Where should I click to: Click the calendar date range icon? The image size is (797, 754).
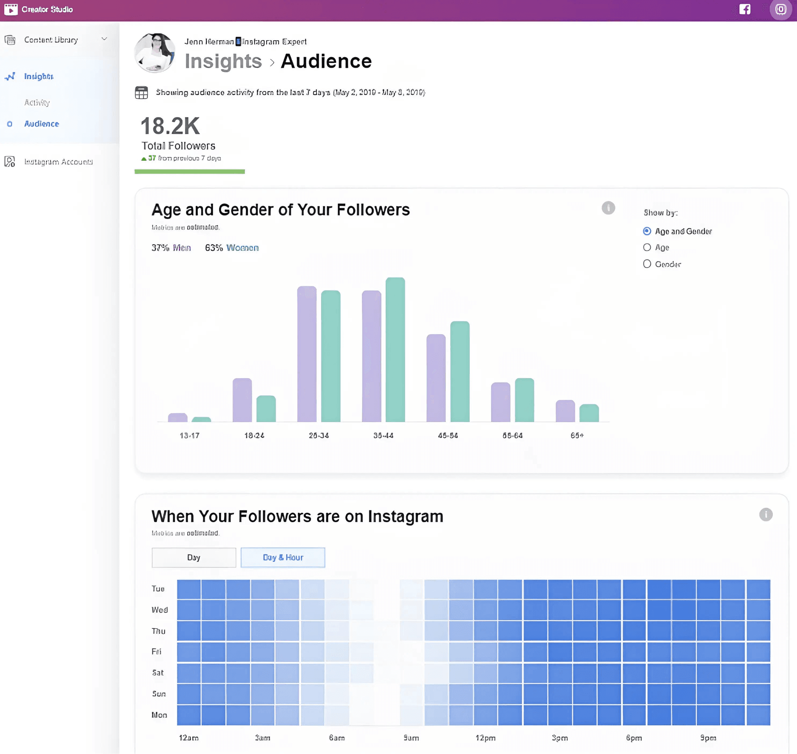click(141, 93)
